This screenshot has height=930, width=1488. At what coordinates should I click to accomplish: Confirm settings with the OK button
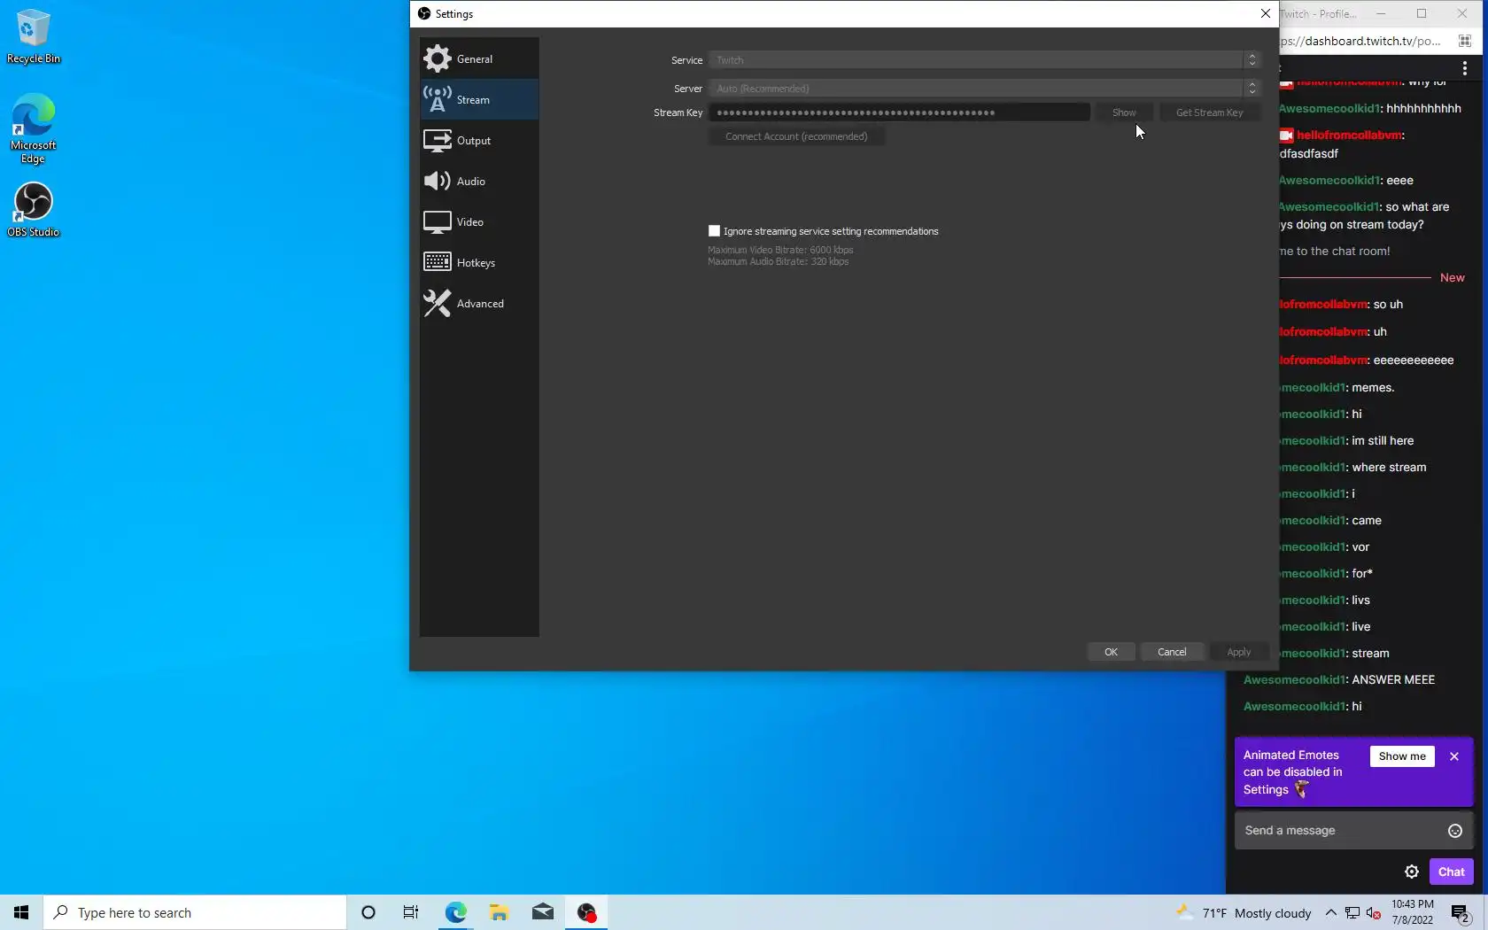1111,652
